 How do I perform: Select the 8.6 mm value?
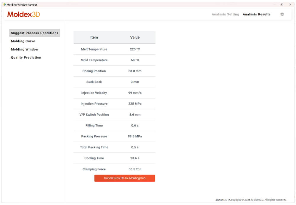click(x=135, y=115)
